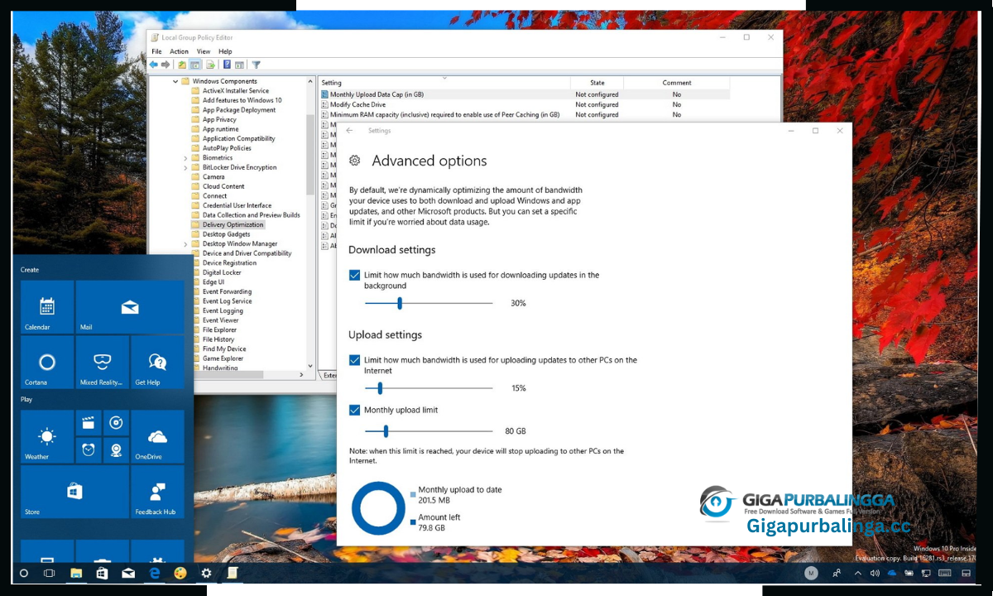Sort by the Comment column header

tap(677, 83)
